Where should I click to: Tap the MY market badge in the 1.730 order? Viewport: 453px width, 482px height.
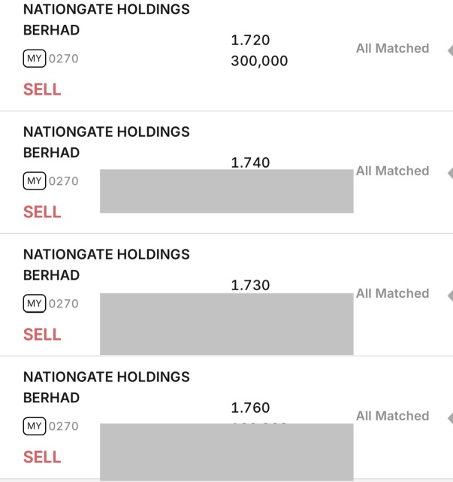[x=35, y=303]
